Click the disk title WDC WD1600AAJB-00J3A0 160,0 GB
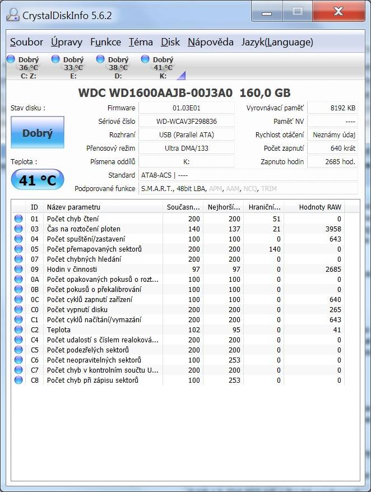The height and width of the screenshot is (492, 371). (x=184, y=93)
